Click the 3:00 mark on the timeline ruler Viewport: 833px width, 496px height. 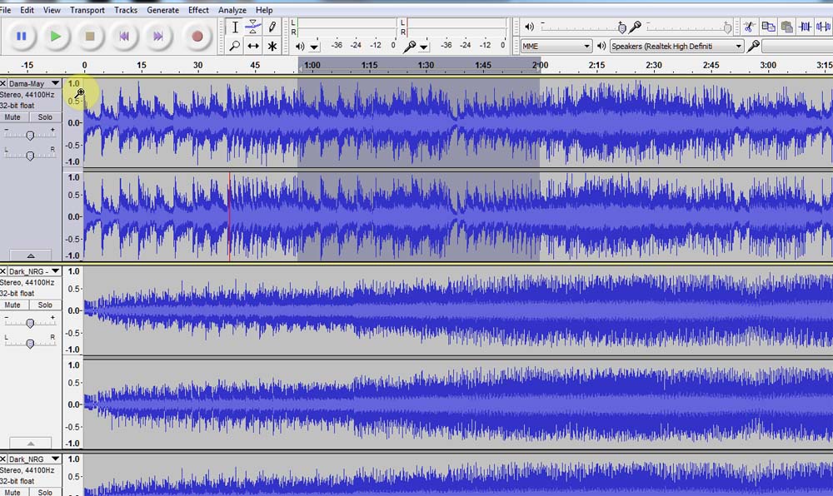point(768,65)
